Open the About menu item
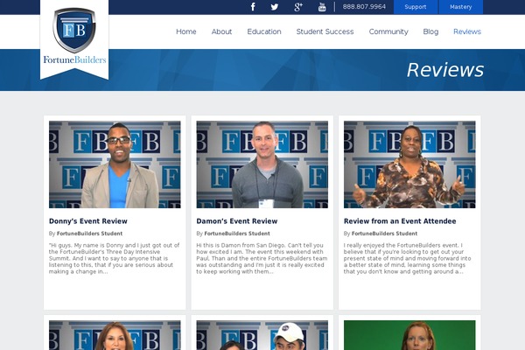The image size is (525, 350). point(221,31)
